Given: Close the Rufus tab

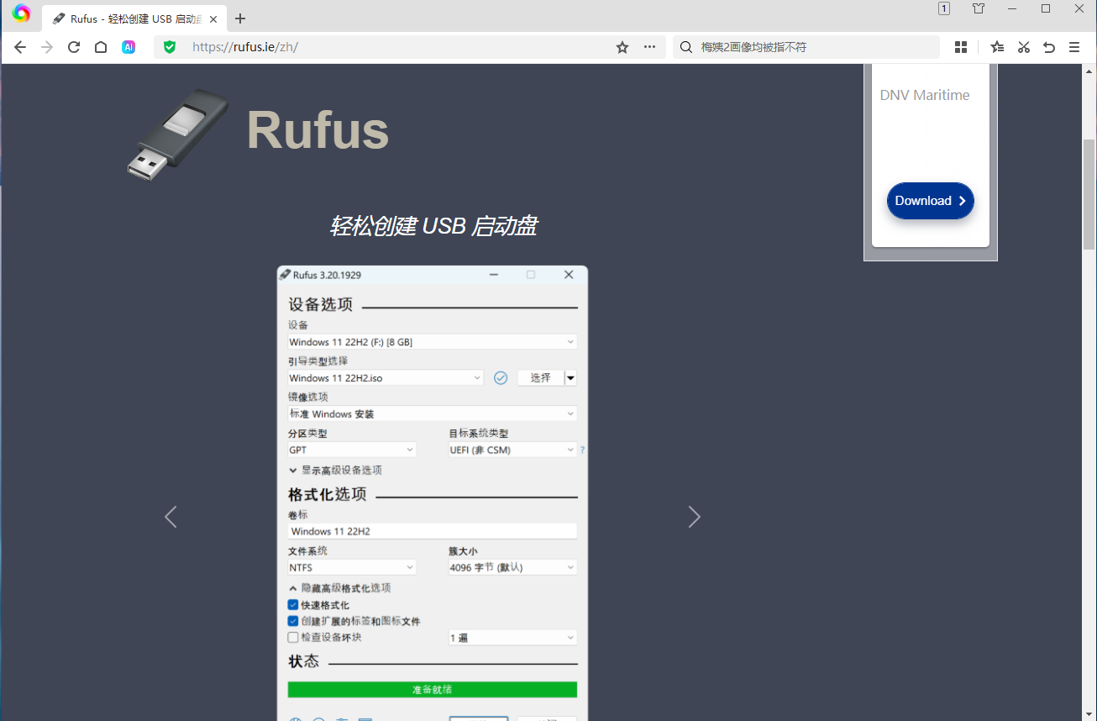Looking at the screenshot, I should pos(213,18).
